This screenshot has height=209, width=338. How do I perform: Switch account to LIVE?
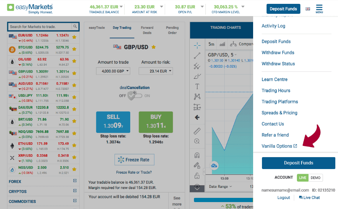click(x=302, y=178)
